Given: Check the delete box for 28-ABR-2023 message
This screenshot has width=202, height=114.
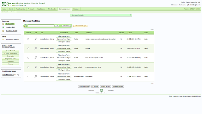Looking at the screenshot, I should tap(28, 67).
